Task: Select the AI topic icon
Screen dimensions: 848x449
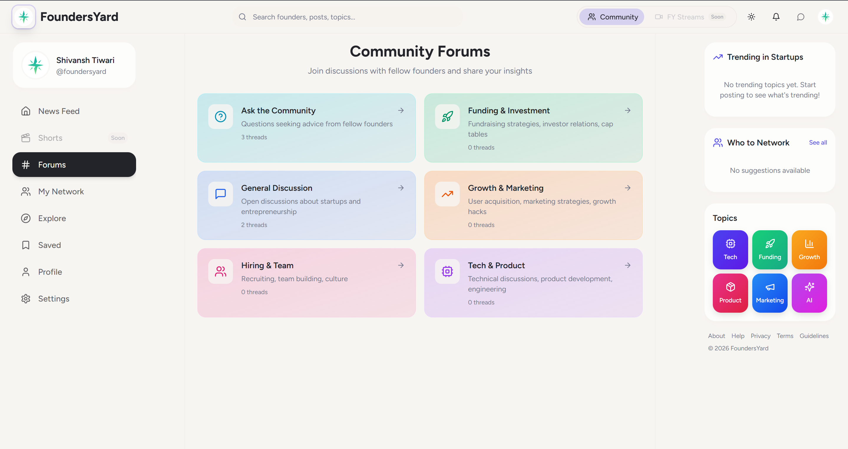Action: point(809,293)
